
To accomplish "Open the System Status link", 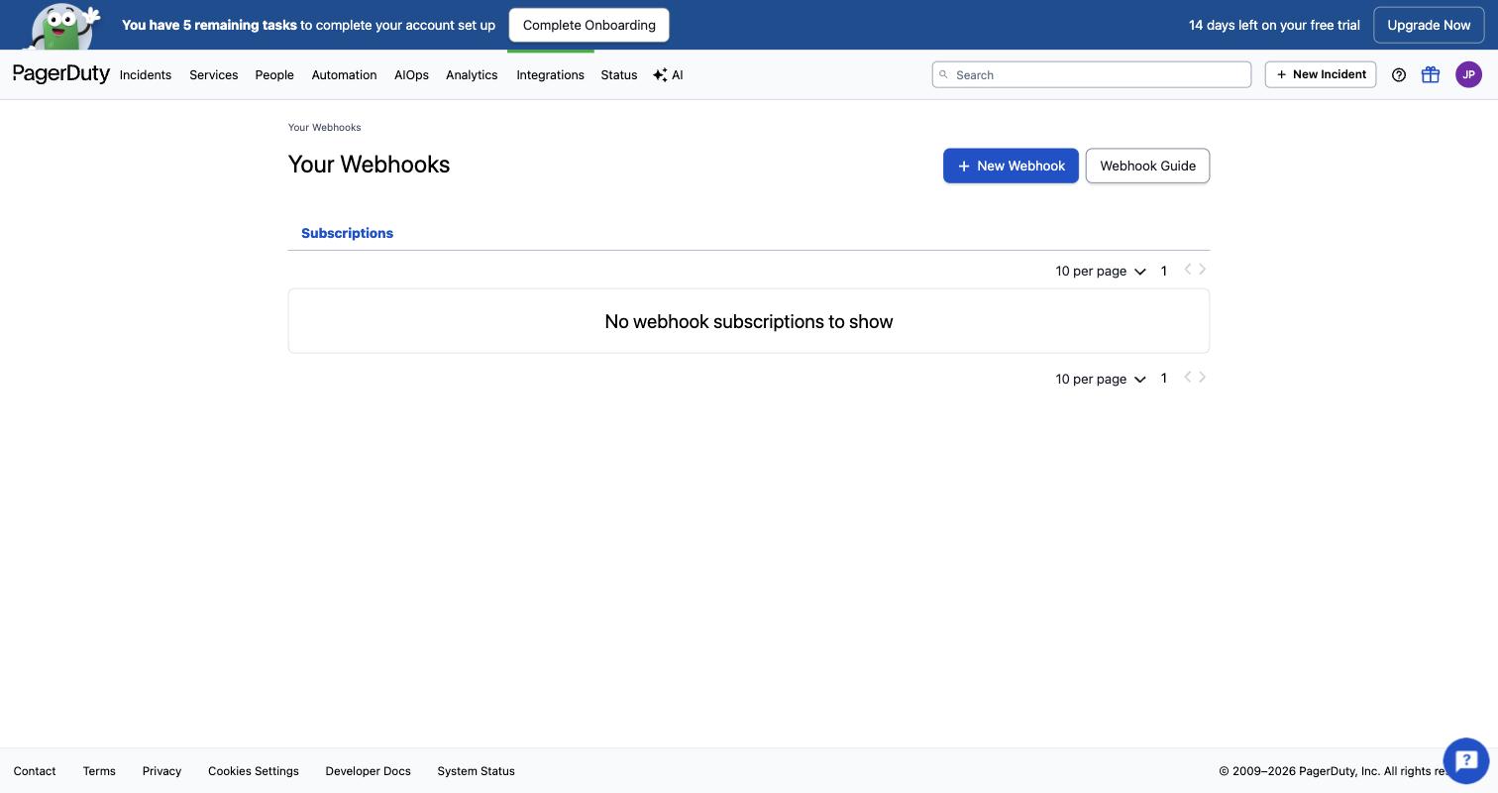I will tap(476, 770).
